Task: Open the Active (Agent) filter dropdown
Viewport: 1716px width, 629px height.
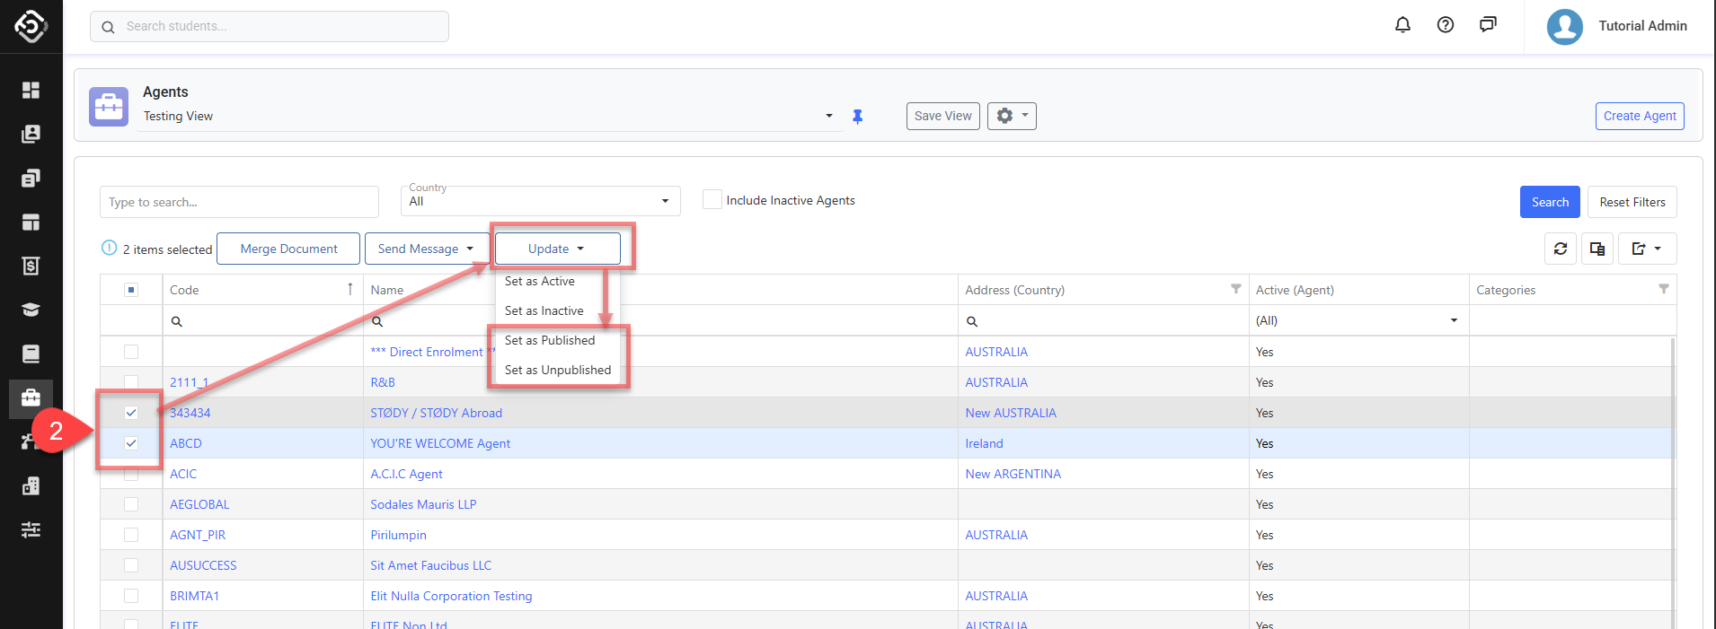Action: tap(1358, 320)
